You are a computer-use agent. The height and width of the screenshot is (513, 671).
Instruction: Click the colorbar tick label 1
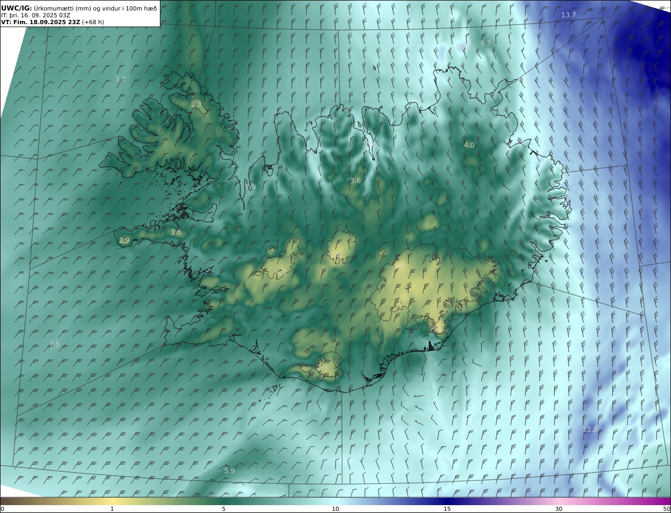coord(112,509)
